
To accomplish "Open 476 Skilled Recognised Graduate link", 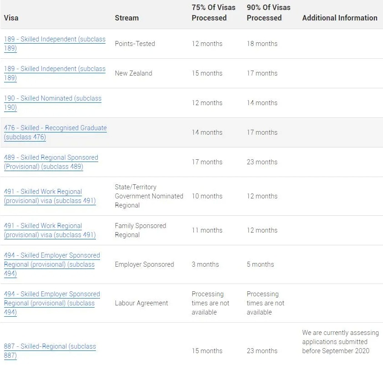I will [x=55, y=132].
